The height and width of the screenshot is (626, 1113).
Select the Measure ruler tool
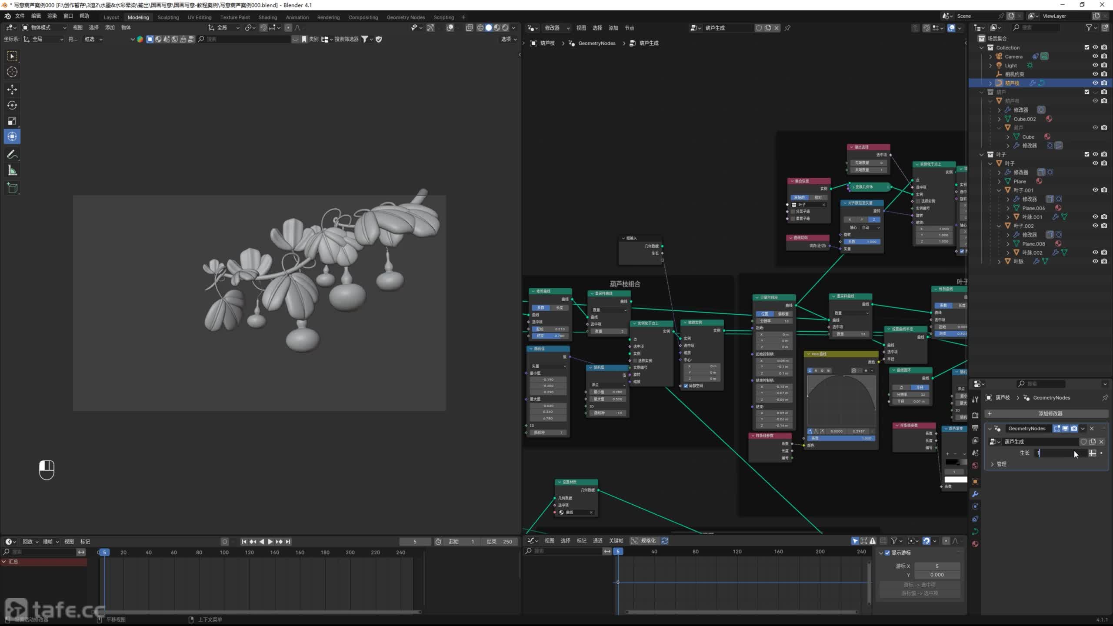(x=12, y=171)
